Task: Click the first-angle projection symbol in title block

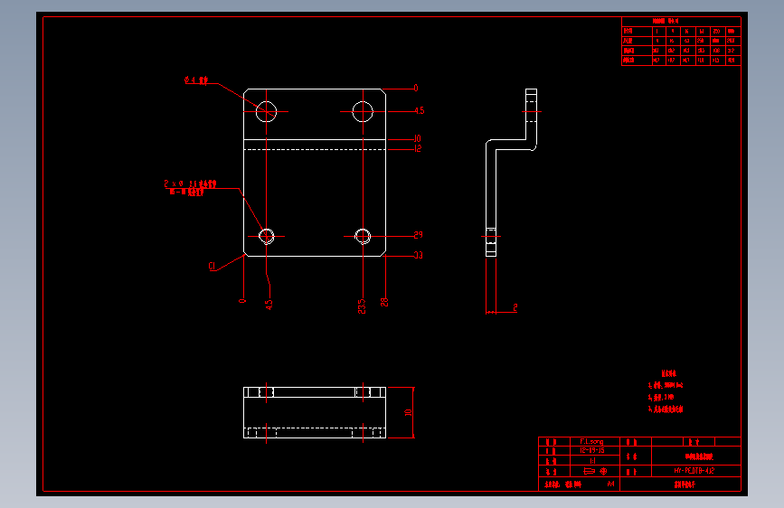Action: click(595, 471)
